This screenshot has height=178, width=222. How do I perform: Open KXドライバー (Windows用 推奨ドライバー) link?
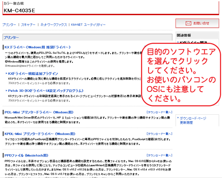coord(38,47)
